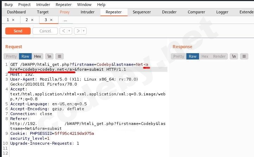This screenshot has height=157, width=254.
Task: Click the User-Agent header line
Action: [x=74, y=82]
